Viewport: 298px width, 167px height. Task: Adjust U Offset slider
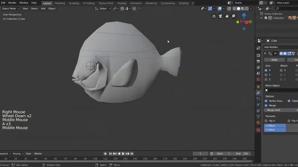click(x=281, y=126)
